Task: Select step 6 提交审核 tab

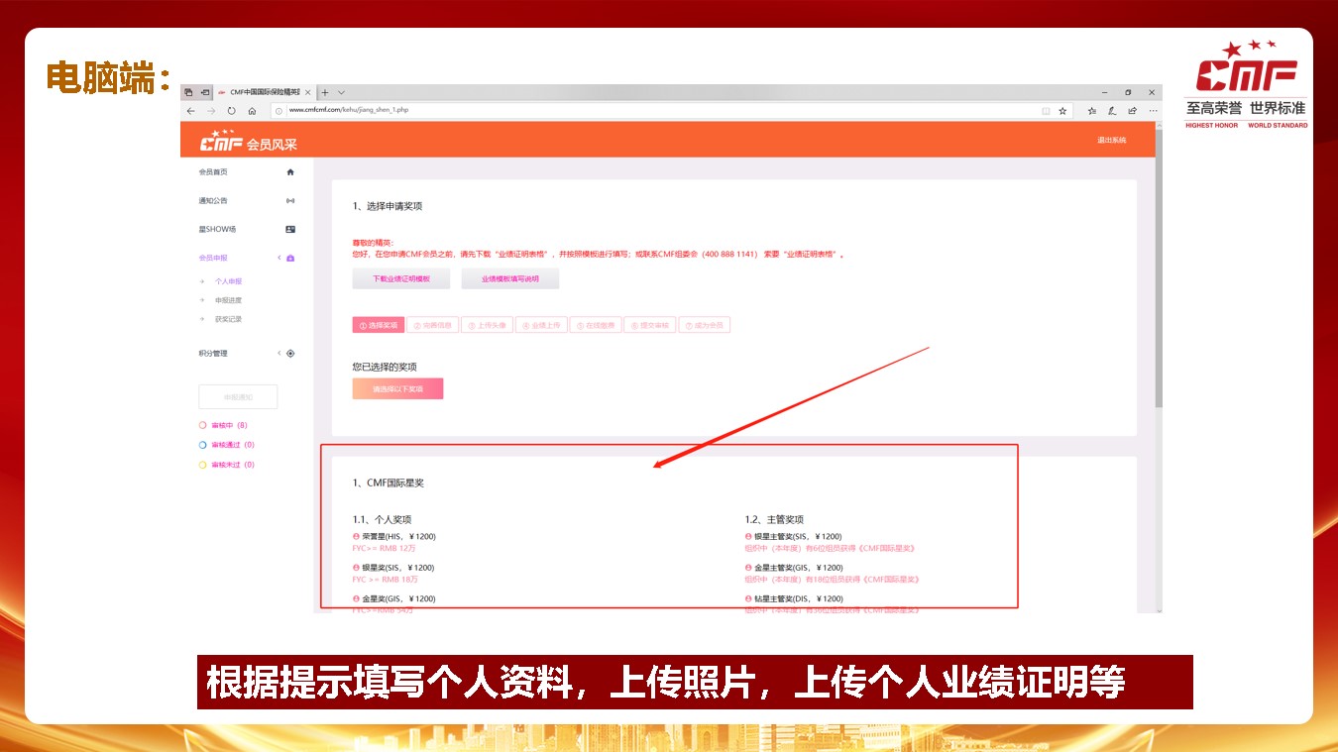Action: [x=649, y=325]
